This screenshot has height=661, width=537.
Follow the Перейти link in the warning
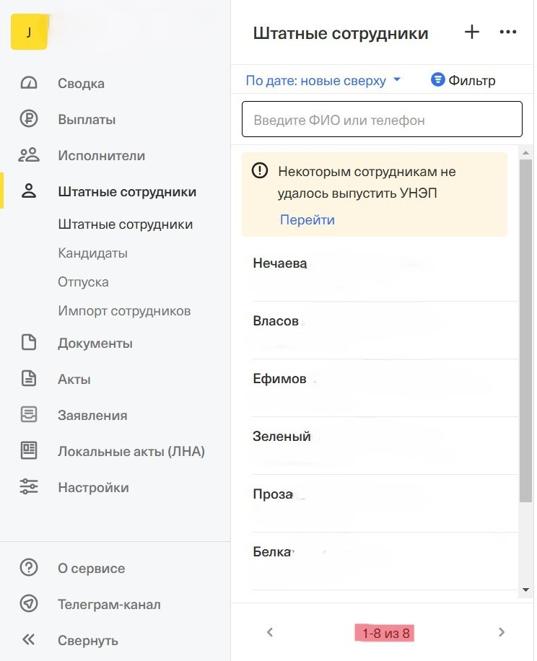tap(307, 220)
